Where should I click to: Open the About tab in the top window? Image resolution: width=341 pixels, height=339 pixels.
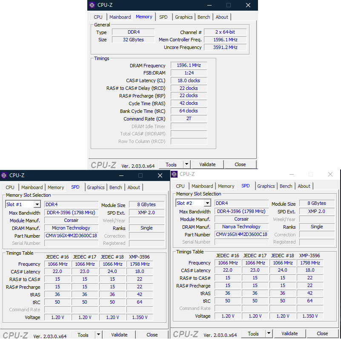coord(222,17)
